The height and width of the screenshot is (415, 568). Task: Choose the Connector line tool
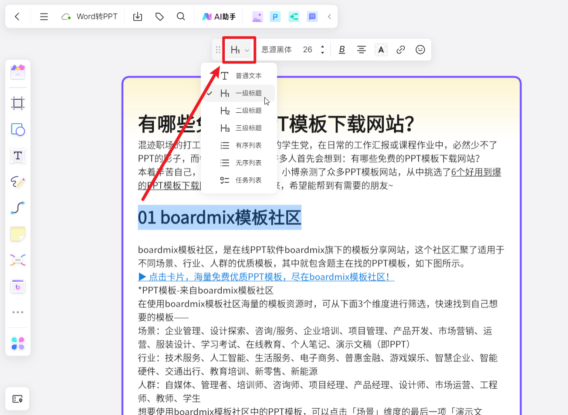tap(17, 208)
